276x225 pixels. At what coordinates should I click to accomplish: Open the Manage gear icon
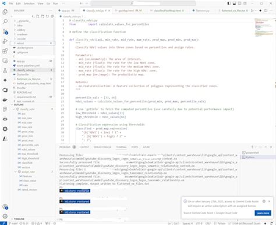(5, 216)
